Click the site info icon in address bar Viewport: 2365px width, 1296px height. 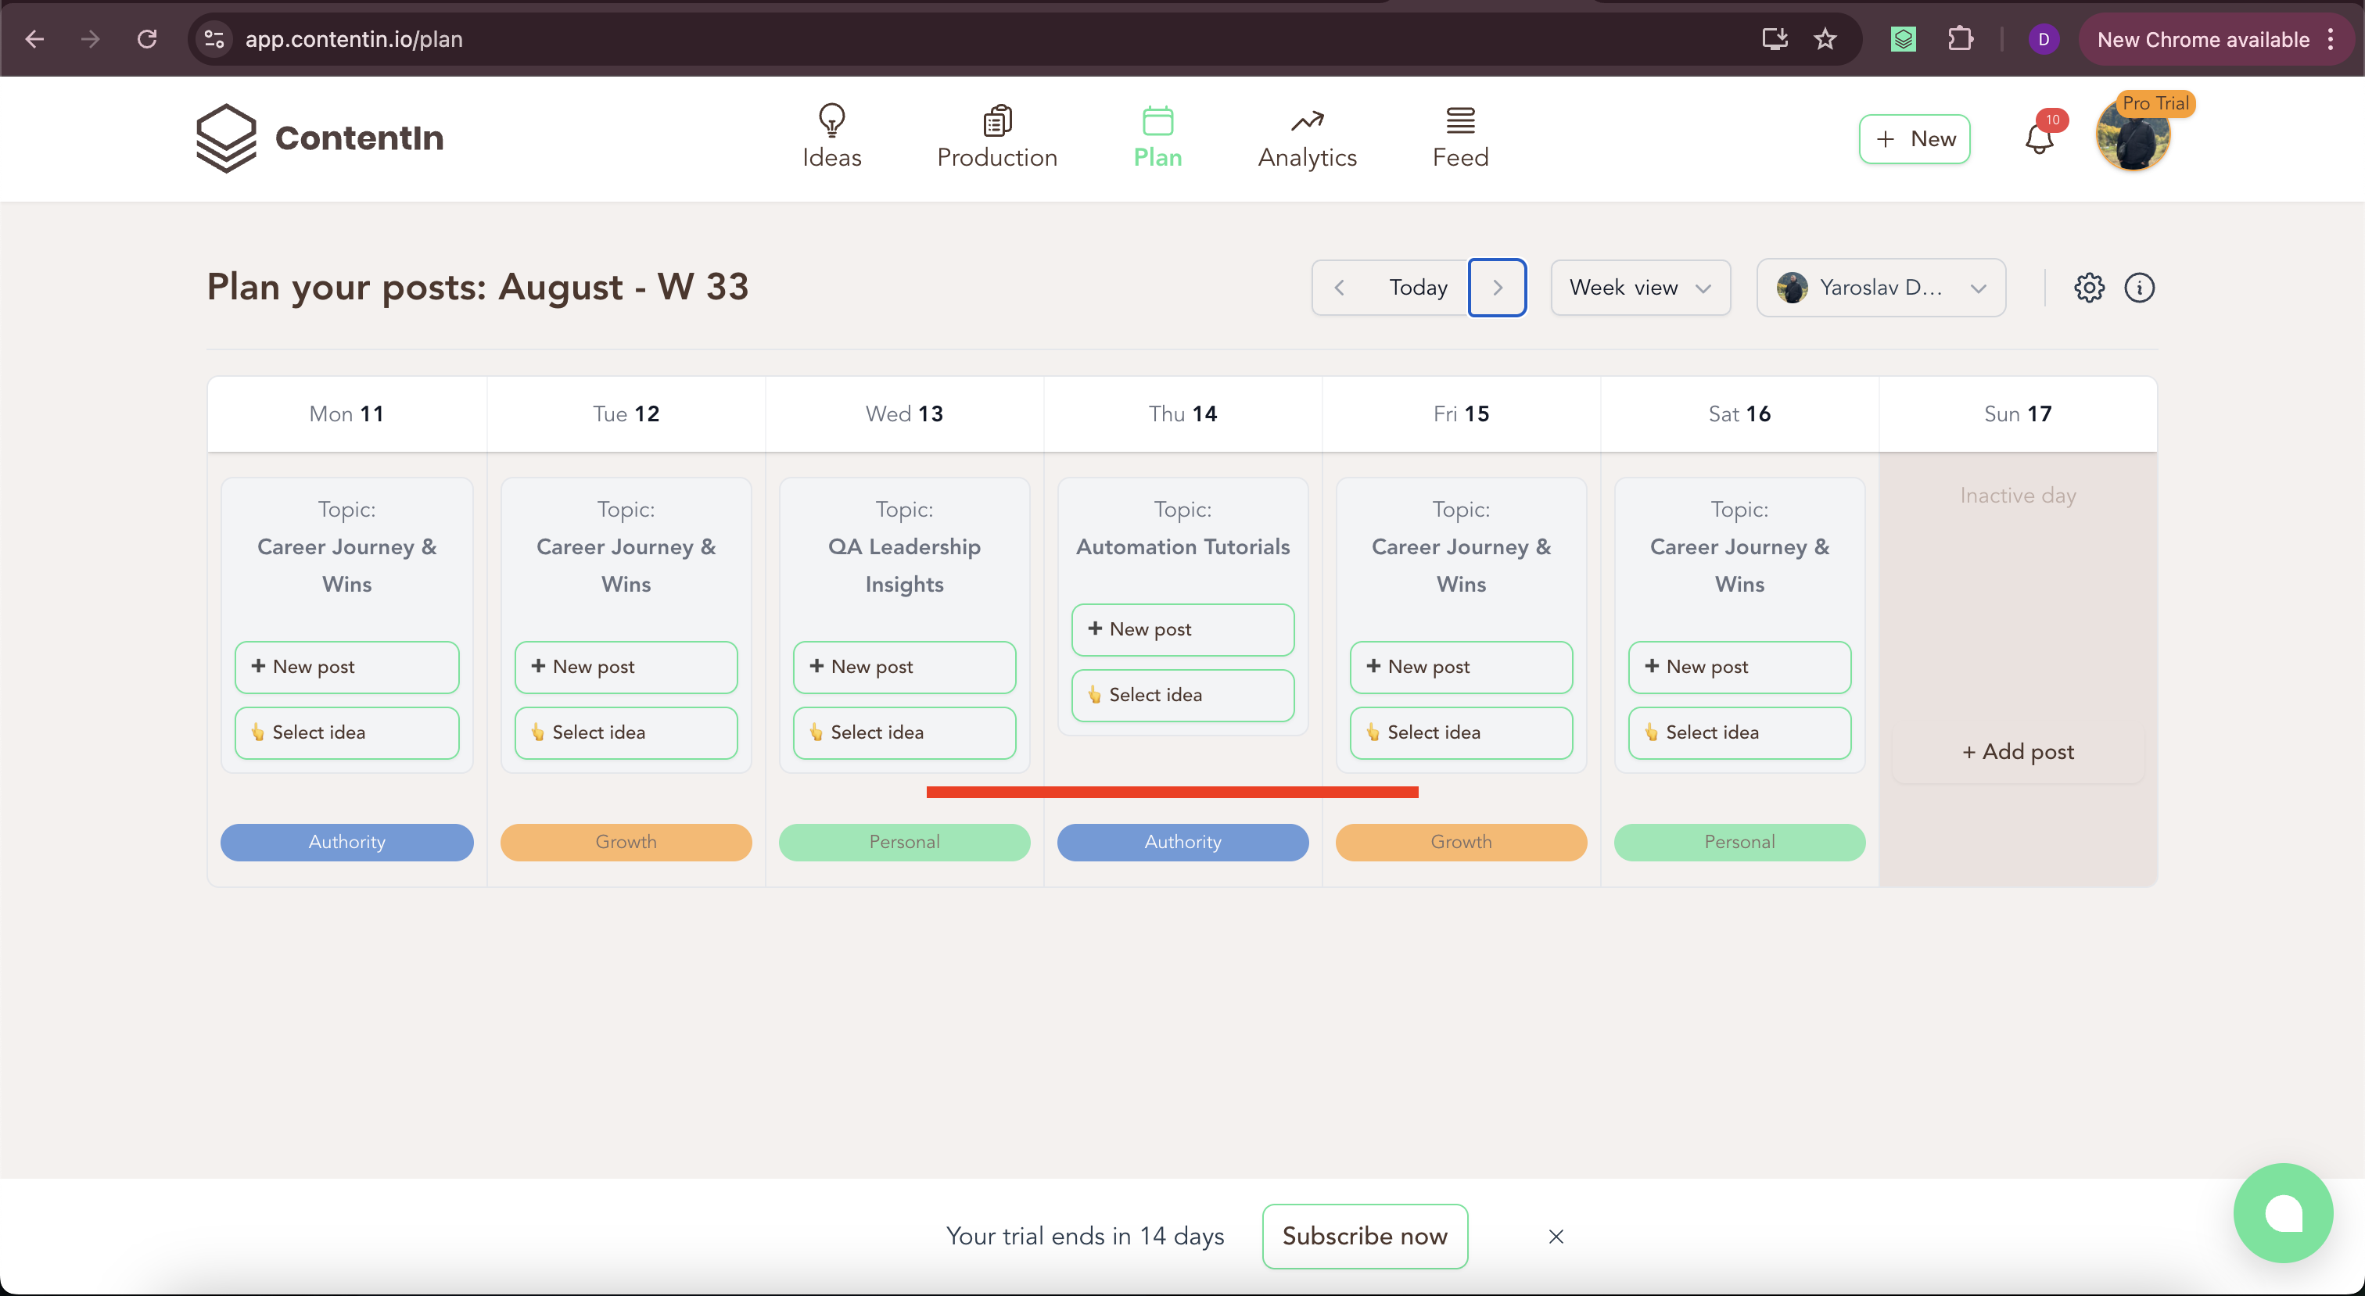click(214, 38)
